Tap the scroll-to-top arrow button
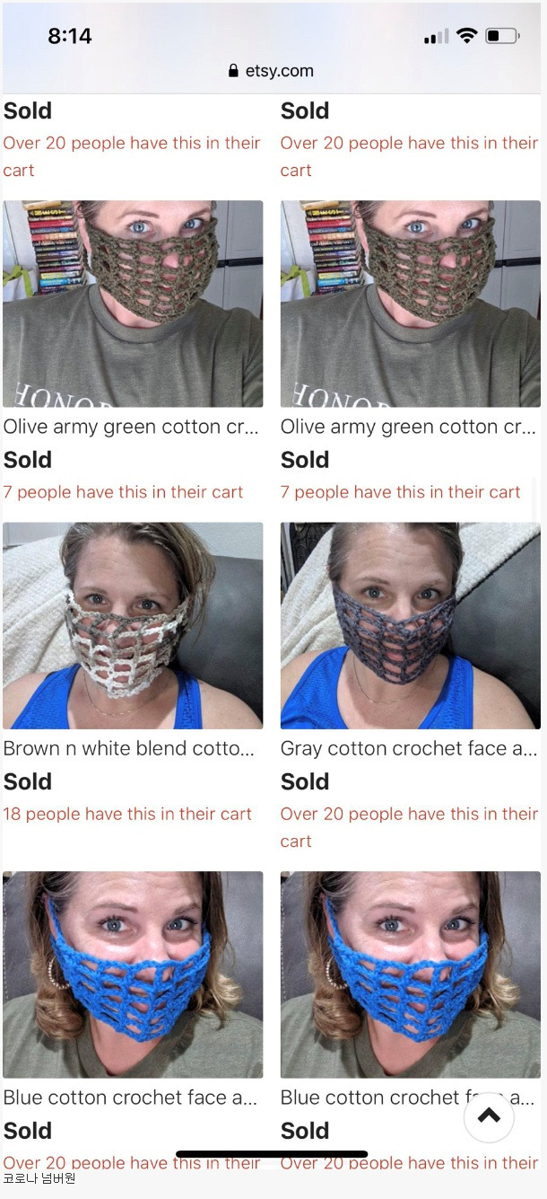Screen dimensions: 547x1199 tap(489, 1116)
